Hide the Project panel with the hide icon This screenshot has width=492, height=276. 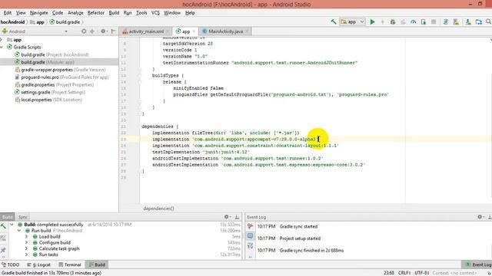pos(113,31)
